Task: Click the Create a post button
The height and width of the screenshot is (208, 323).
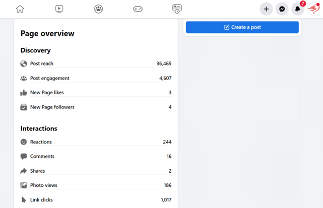Action: [242, 27]
